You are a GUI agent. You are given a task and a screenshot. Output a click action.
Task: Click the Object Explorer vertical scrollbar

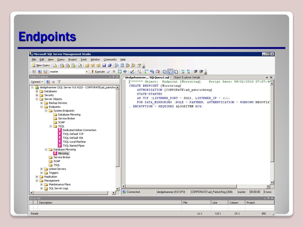pos(117,138)
